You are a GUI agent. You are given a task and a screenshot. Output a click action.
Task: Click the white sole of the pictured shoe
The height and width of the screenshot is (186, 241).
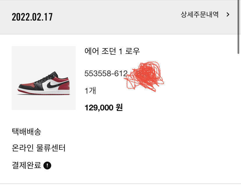pyautogui.click(x=44, y=93)
